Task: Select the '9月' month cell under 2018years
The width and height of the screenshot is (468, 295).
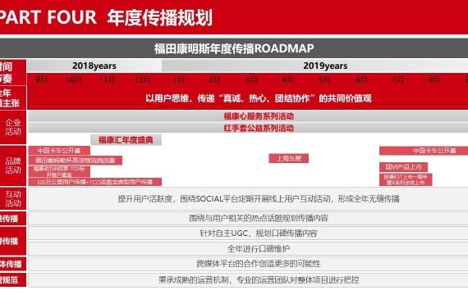Action: 42,79
